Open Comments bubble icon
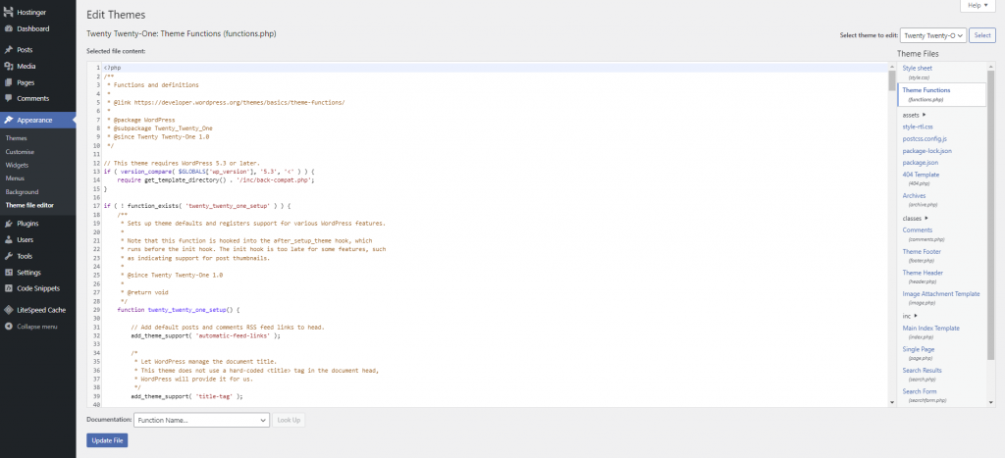This screenshot has width=1005, height=458. 8,98
